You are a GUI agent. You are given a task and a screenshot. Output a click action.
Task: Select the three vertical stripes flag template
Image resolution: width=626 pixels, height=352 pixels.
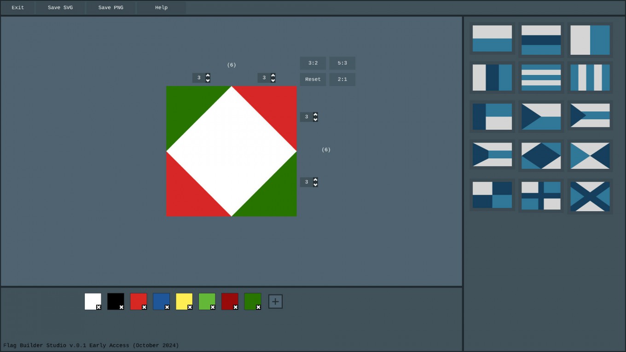click(x=492, y=77)
